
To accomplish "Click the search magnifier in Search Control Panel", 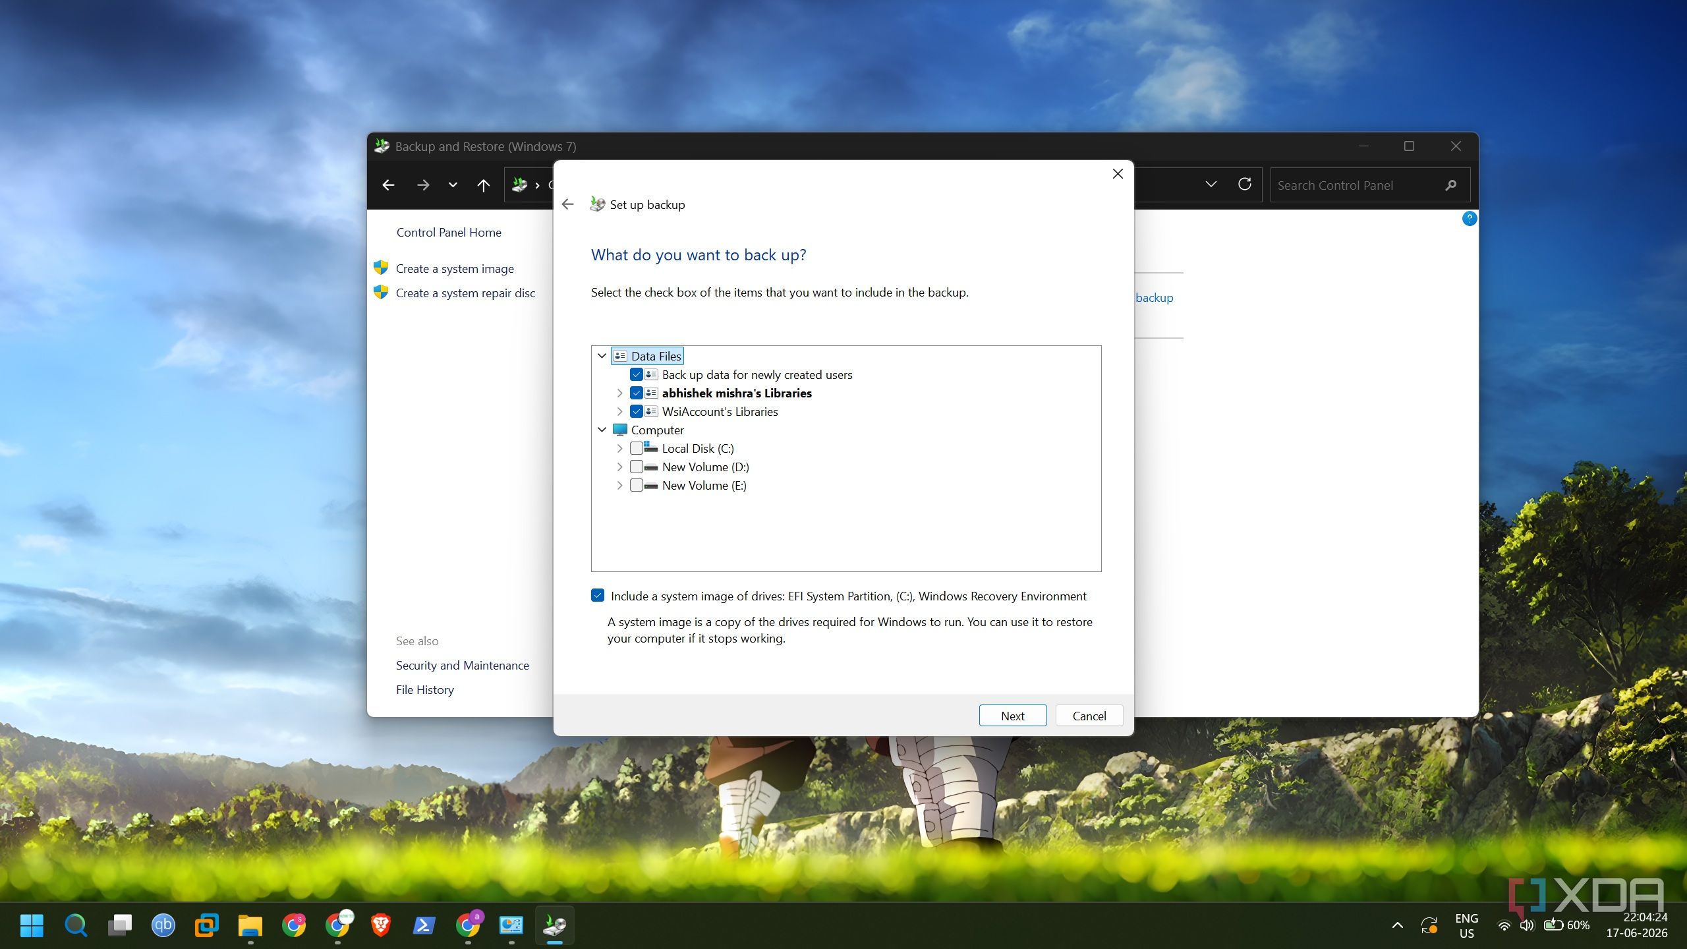I will point(1451,186).
